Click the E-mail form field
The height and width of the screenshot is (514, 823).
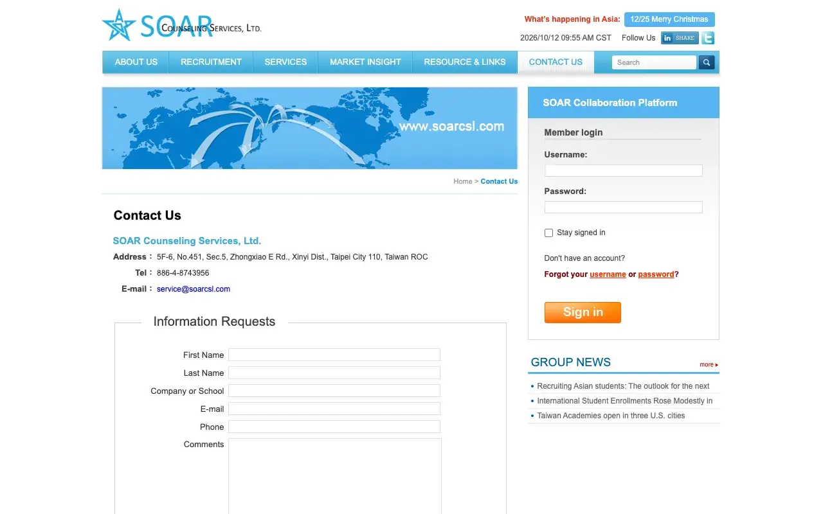[x=334, y=409]
